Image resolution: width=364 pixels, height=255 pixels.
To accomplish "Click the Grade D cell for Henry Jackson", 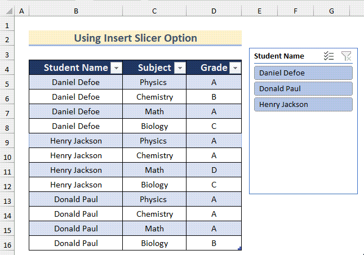I will tap(214, 170).
